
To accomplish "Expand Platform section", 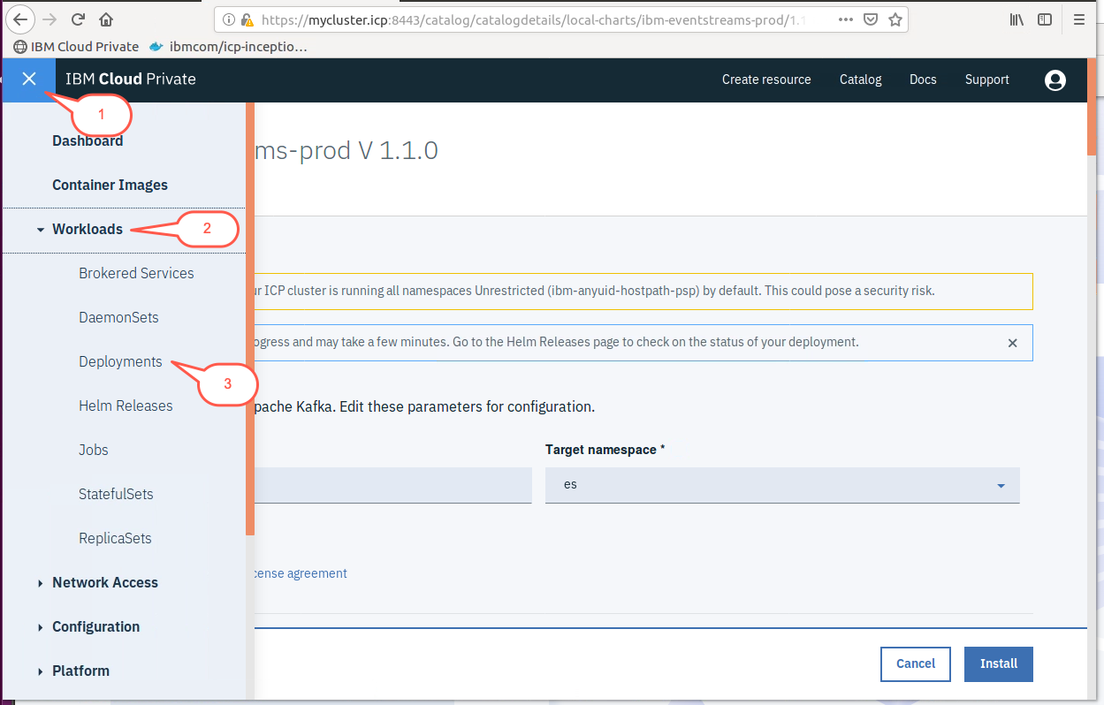I will point(80,671).
